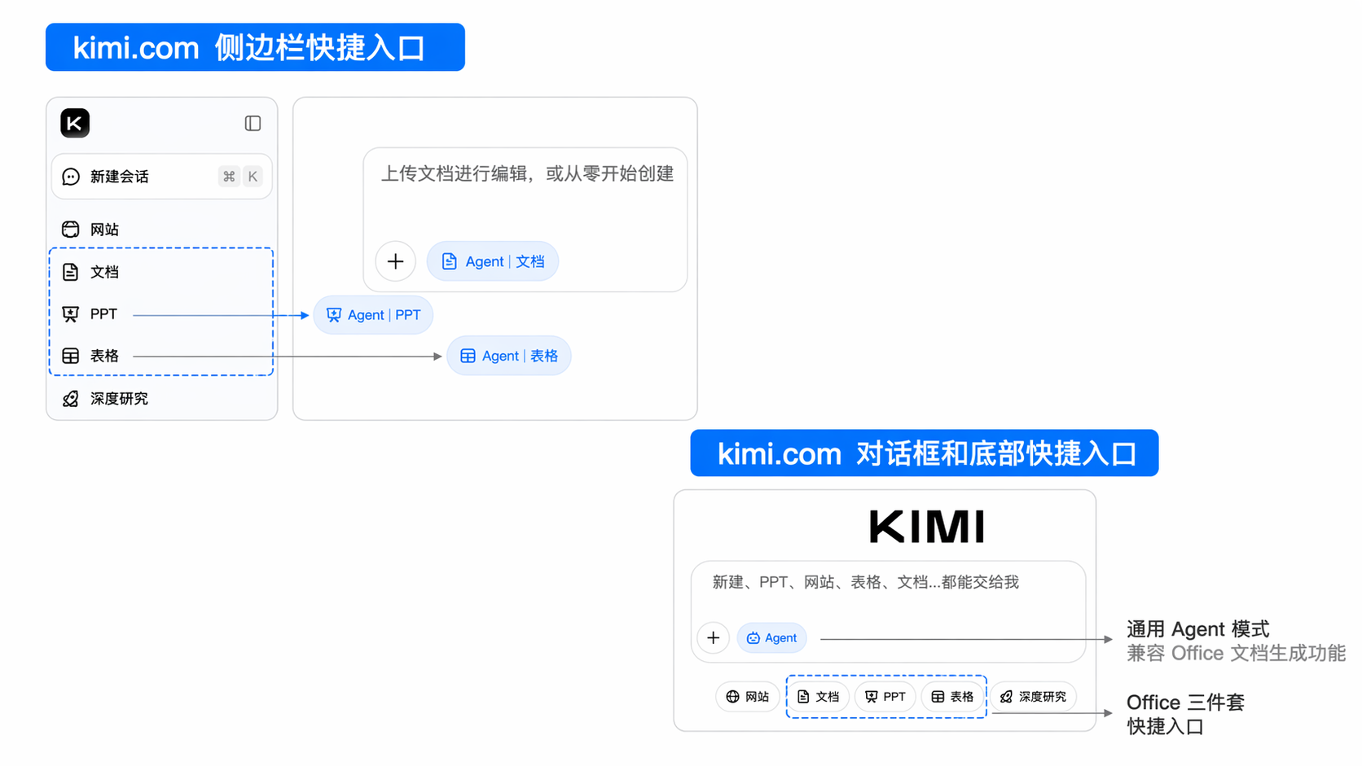Open 深度研究 in the left sidebar
The image size is (1362, 766).
pyautogui.click(x=105, y=399)
